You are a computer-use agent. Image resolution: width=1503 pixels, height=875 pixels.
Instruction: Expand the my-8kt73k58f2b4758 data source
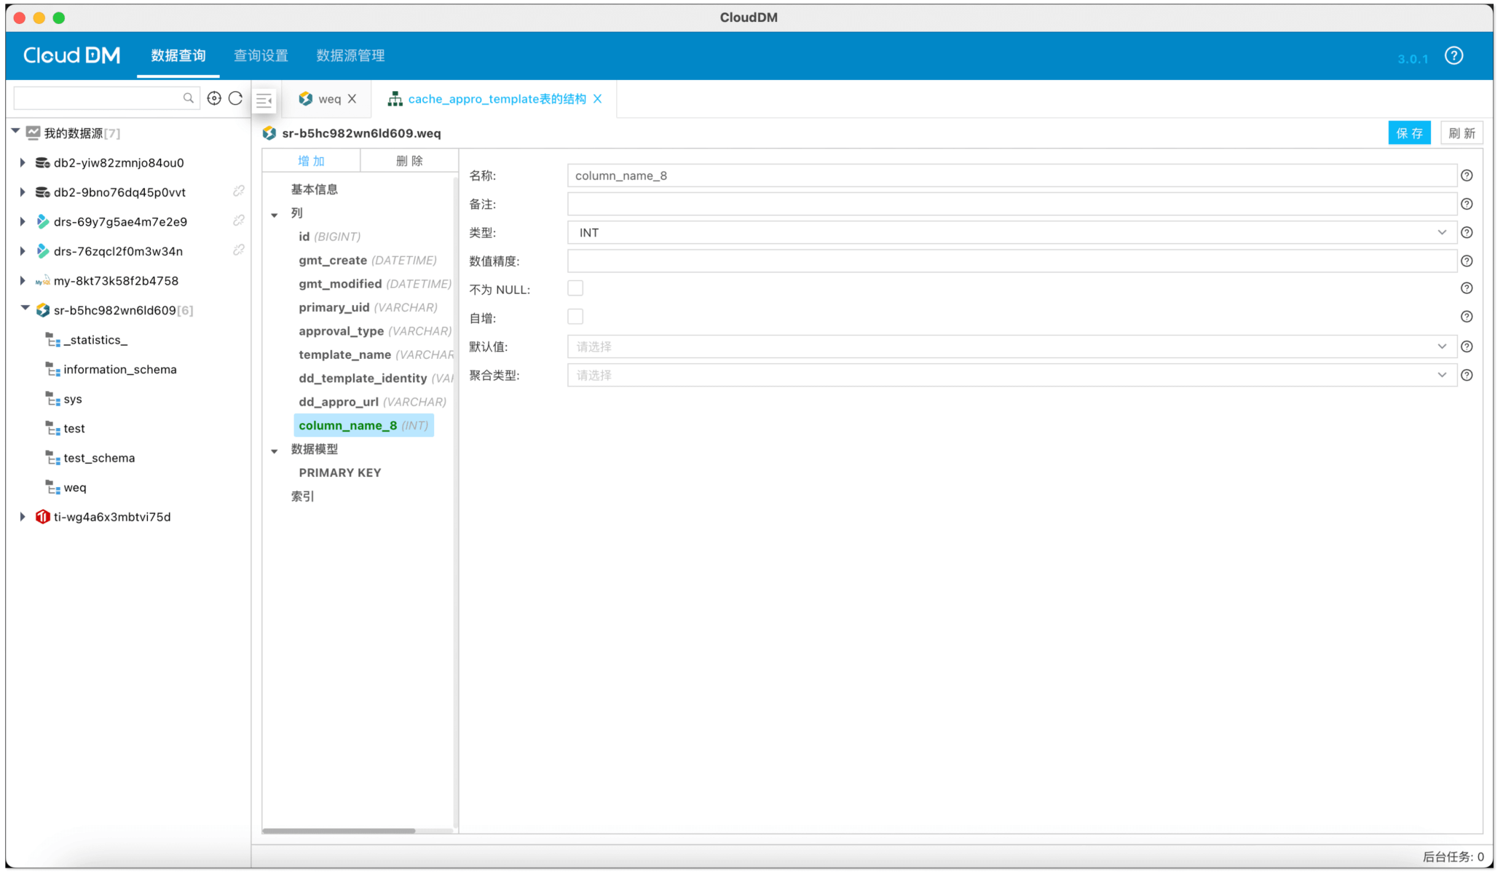click(x=23, y=281)
